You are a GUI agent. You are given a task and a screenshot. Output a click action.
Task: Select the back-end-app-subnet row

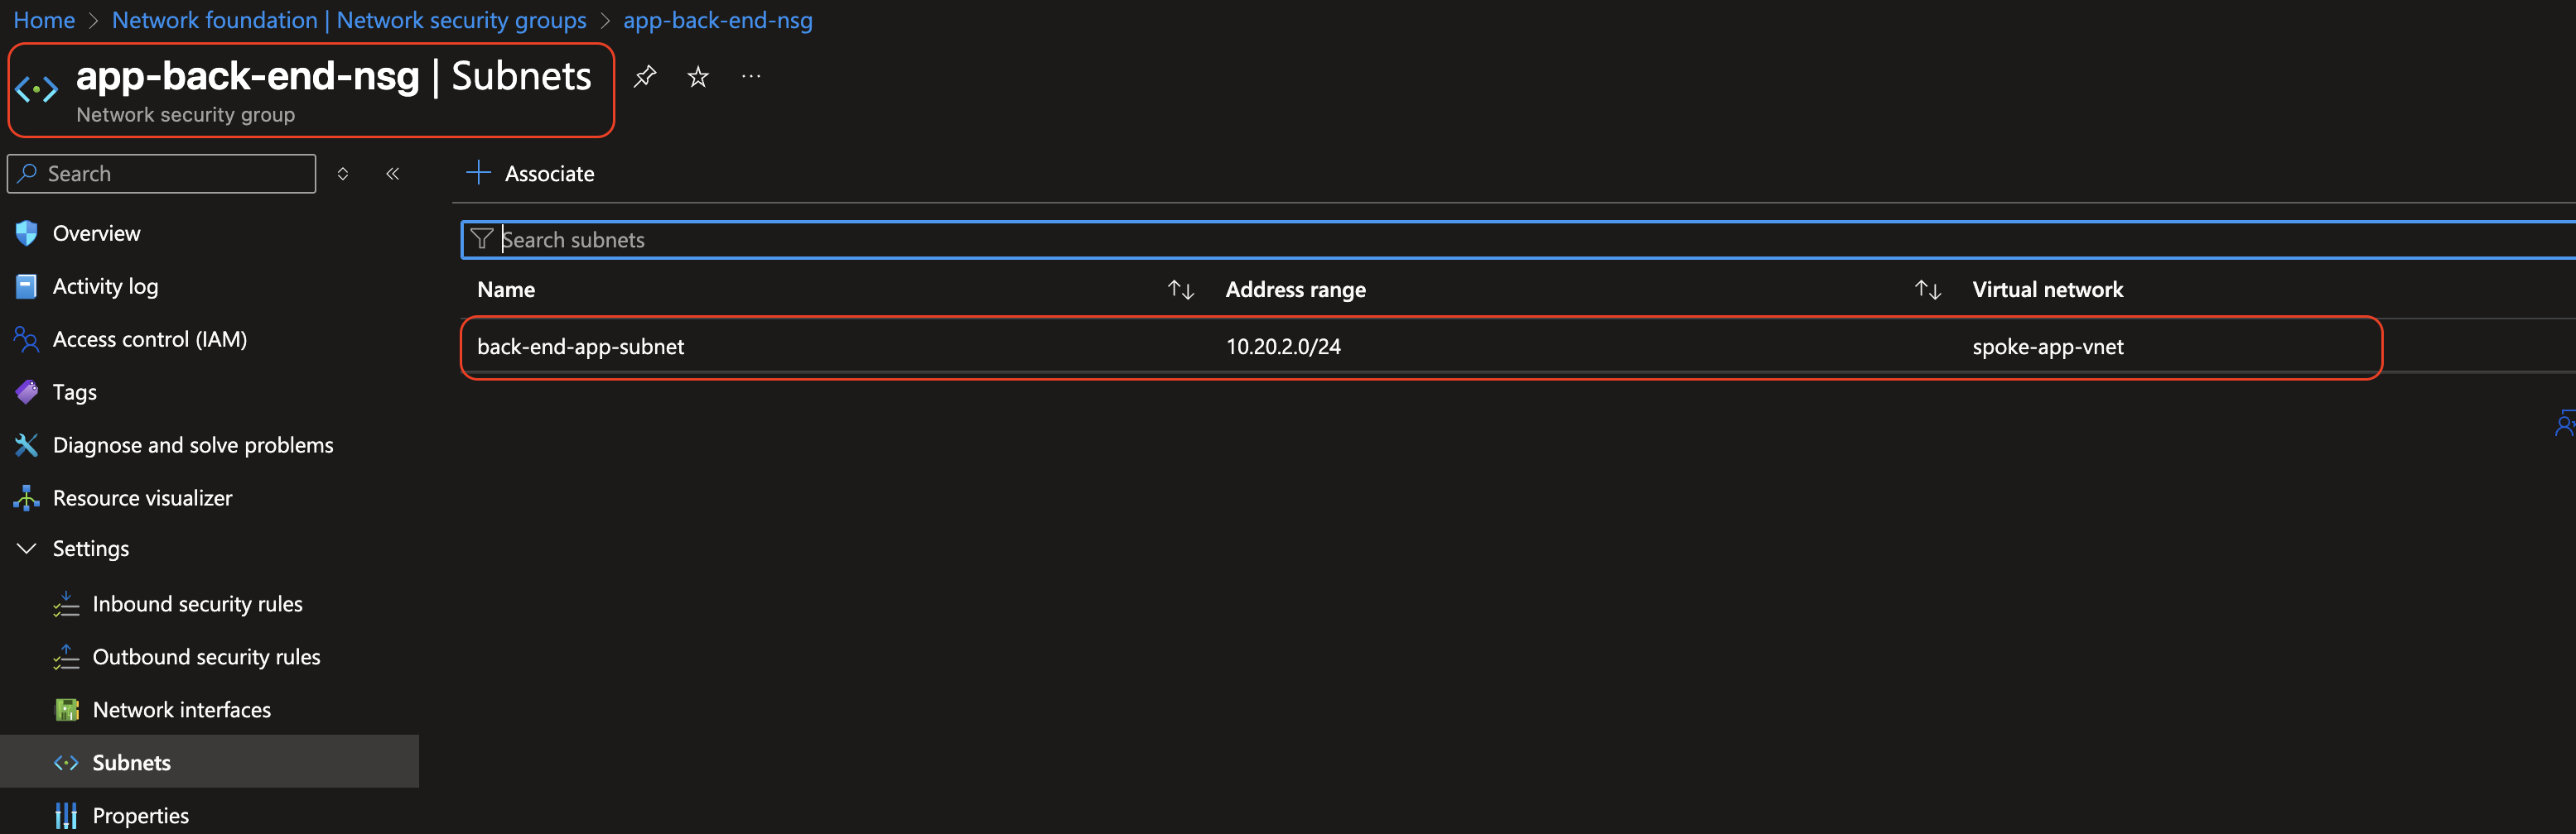[580, 347]
